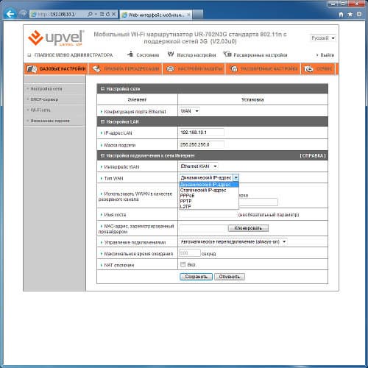Screen dimensions: 368x368
Task: Collapse the Настройка сети section header icon
Action: click(x=102, y=89)
